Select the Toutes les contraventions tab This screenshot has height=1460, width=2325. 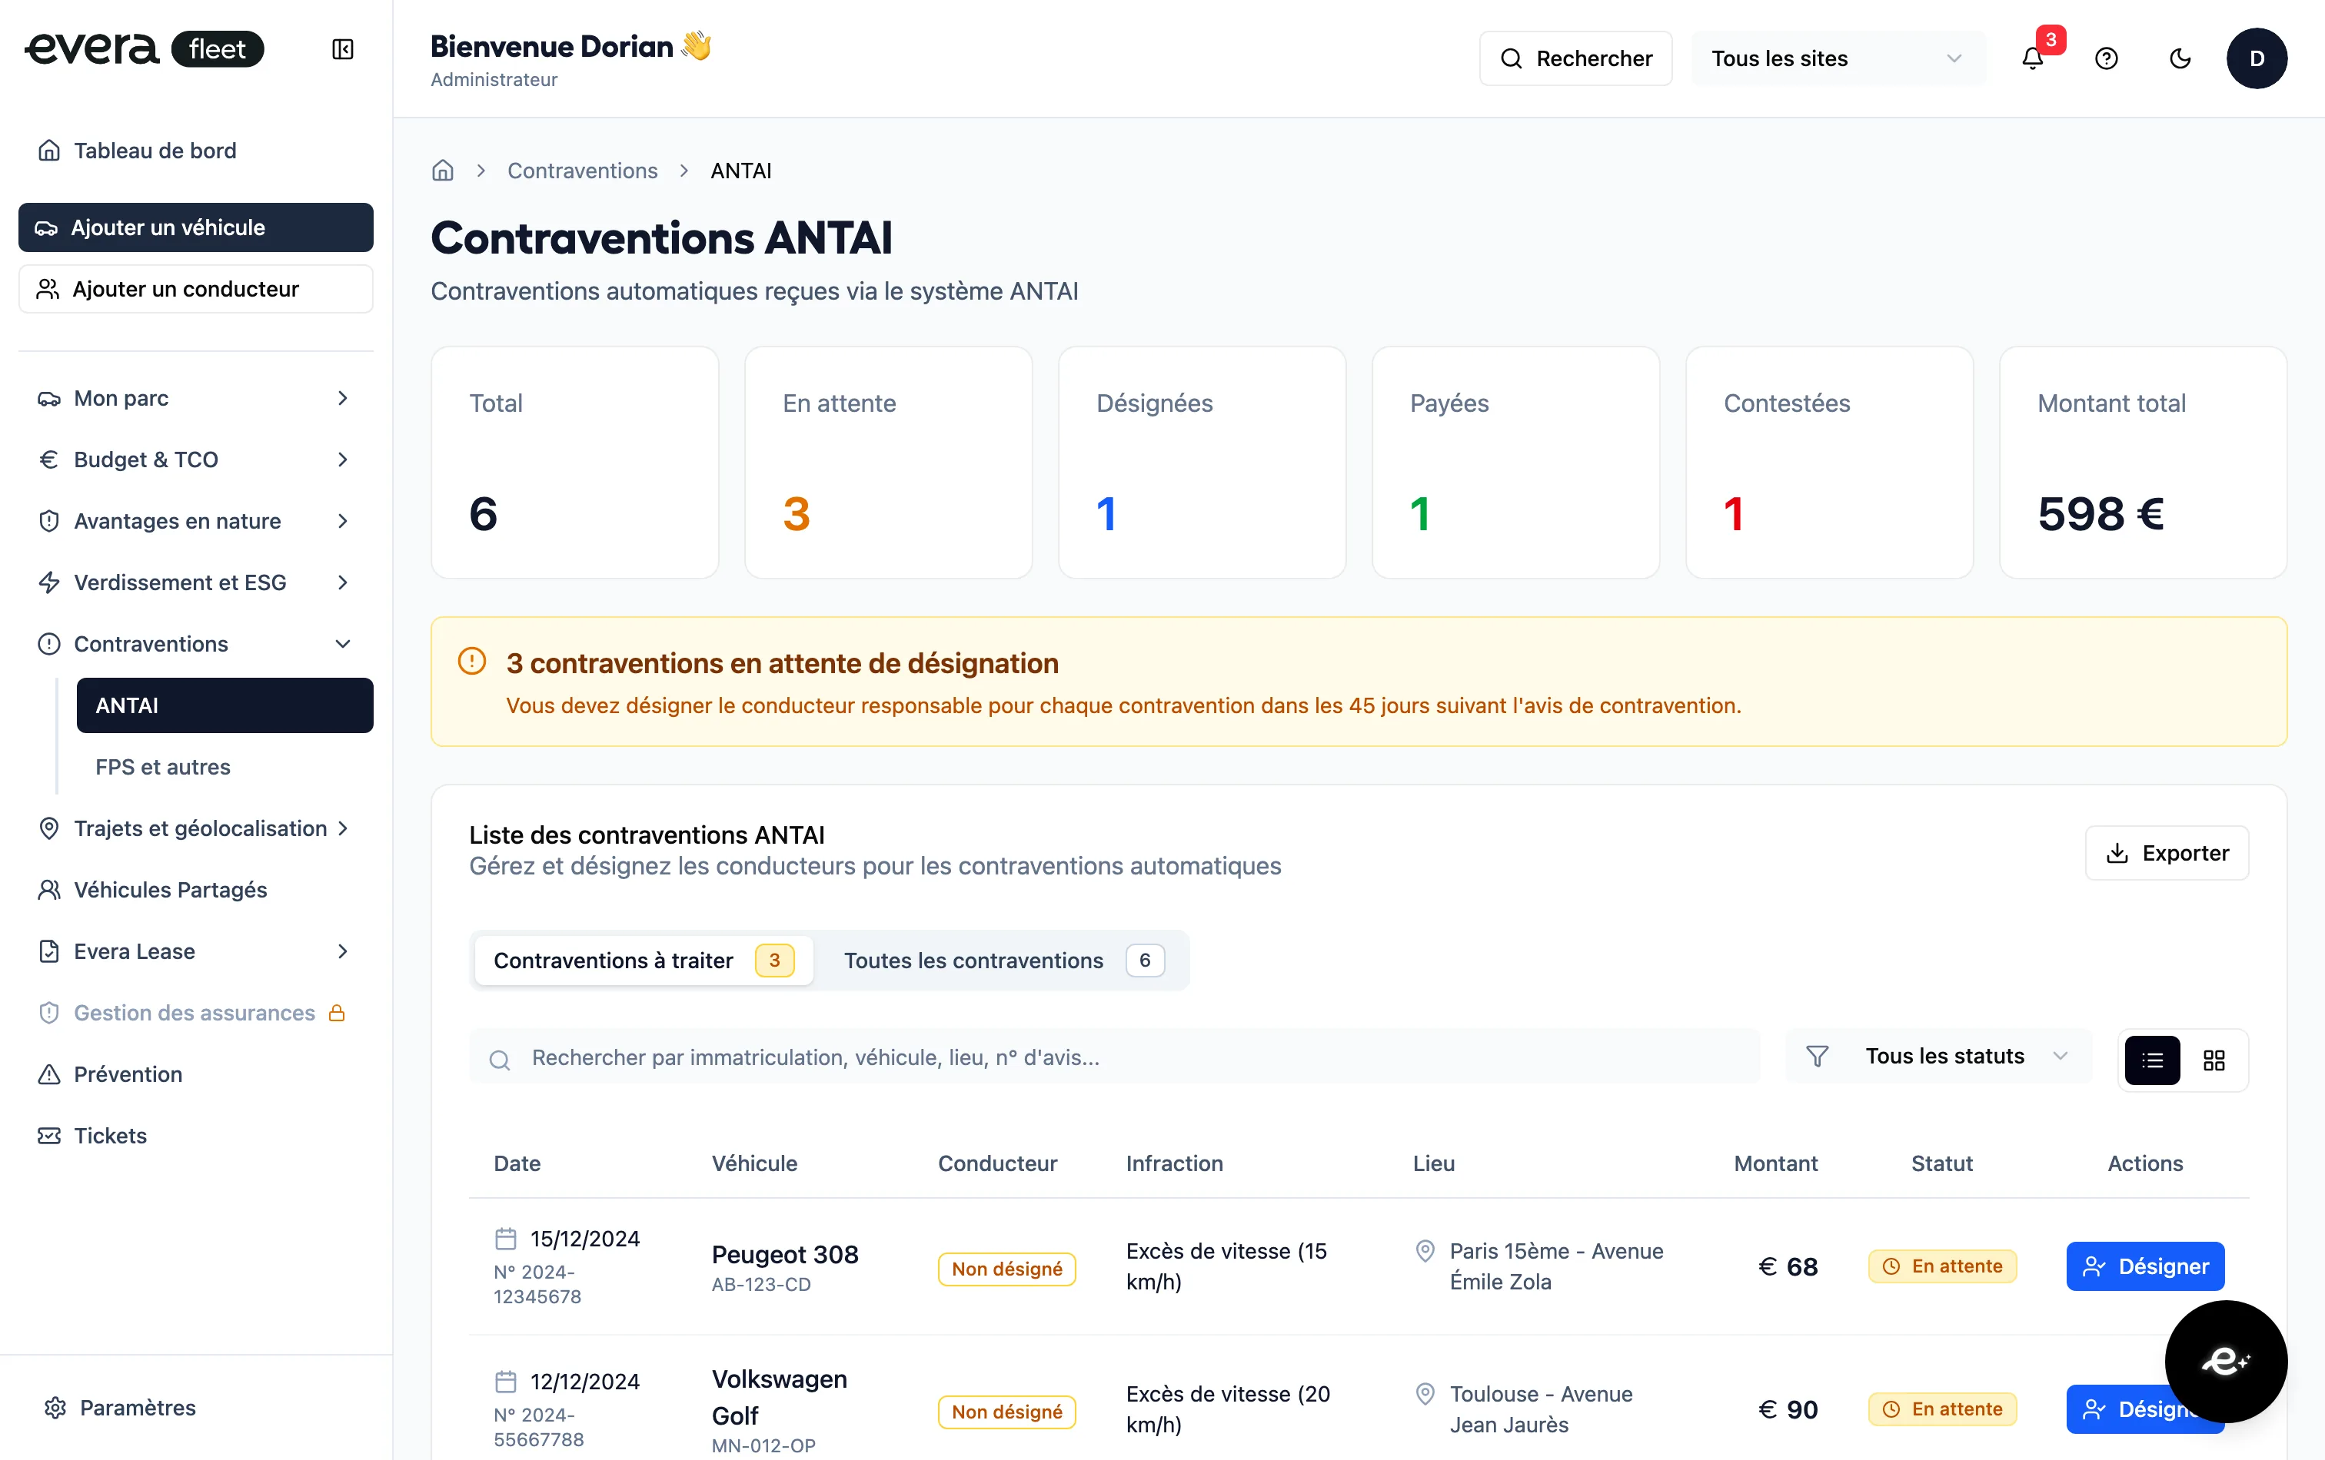click(x=1003, y=961)
